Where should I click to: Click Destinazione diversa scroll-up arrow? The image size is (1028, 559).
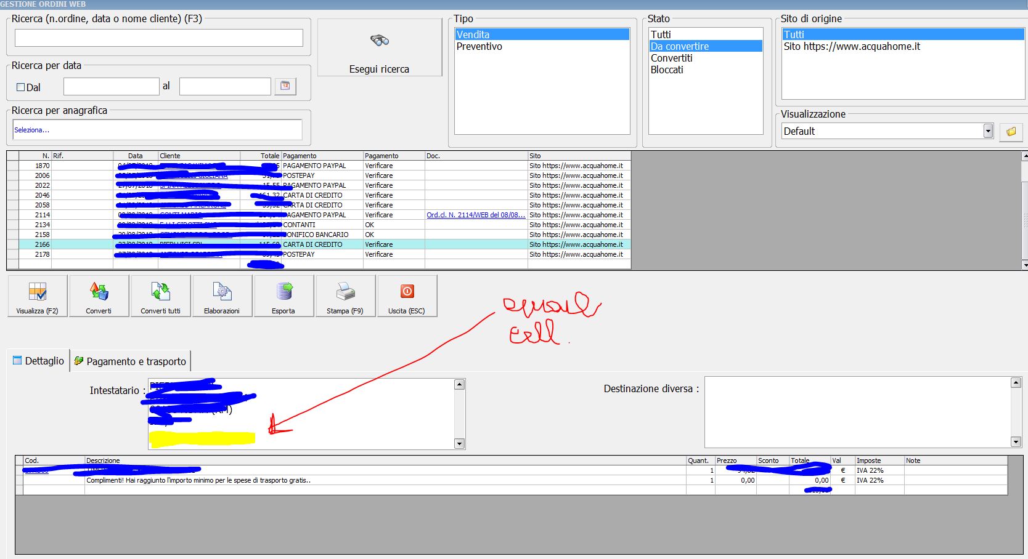click(x=1016, y=383)
